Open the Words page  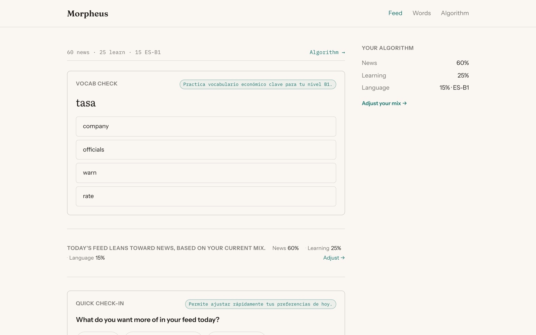(x=421, y=13)
